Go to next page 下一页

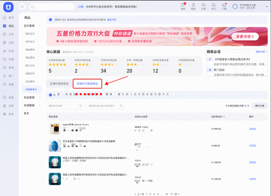click(x=175, y=194)
